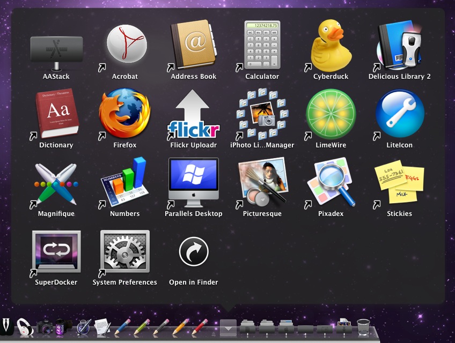Launch Firefox browser
455x343 pixels.
(124, 113)
